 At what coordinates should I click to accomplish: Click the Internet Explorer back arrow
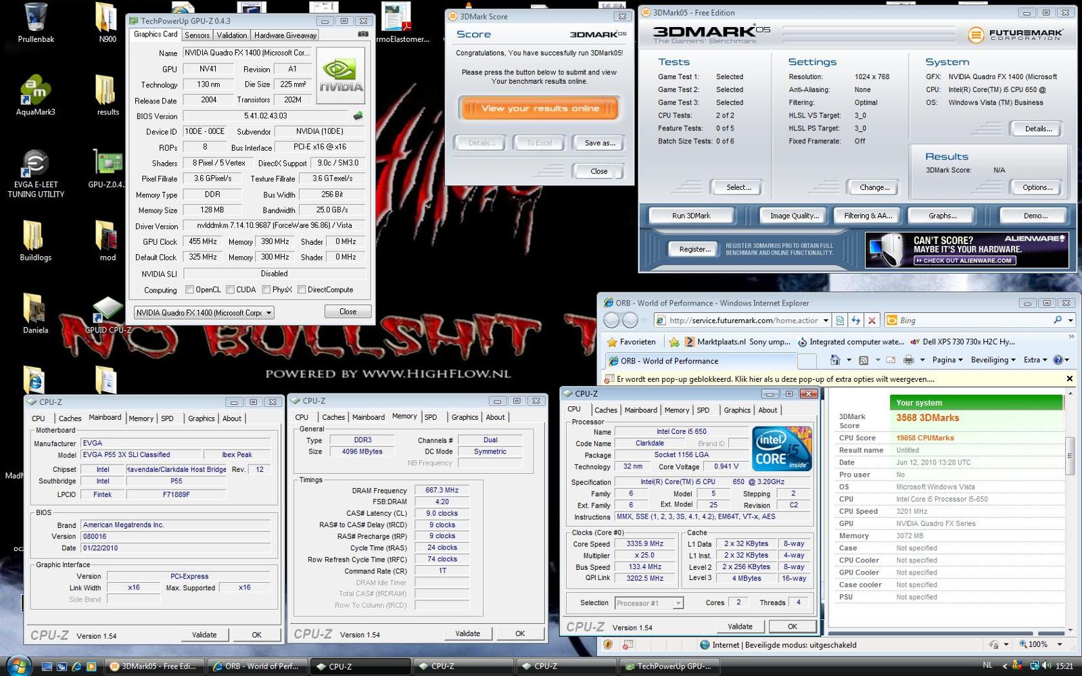[x=611, y=320]
